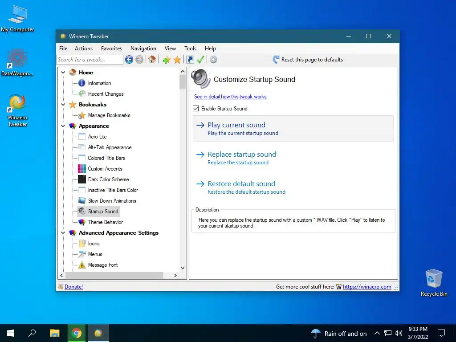
Task: Click the green checkmark toolbar icon
Action: click(x=200, y=59)
